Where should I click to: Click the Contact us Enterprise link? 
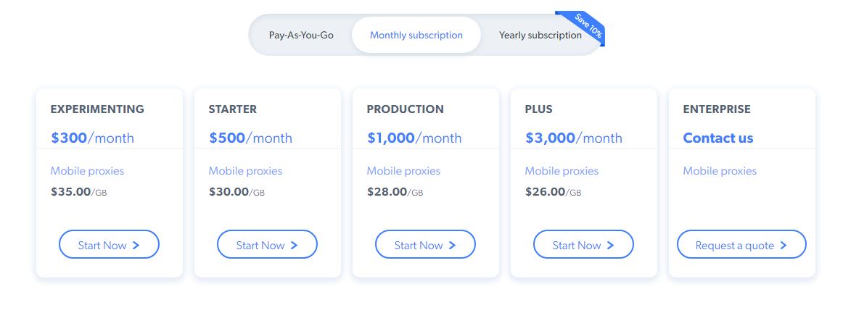point(718,138)
